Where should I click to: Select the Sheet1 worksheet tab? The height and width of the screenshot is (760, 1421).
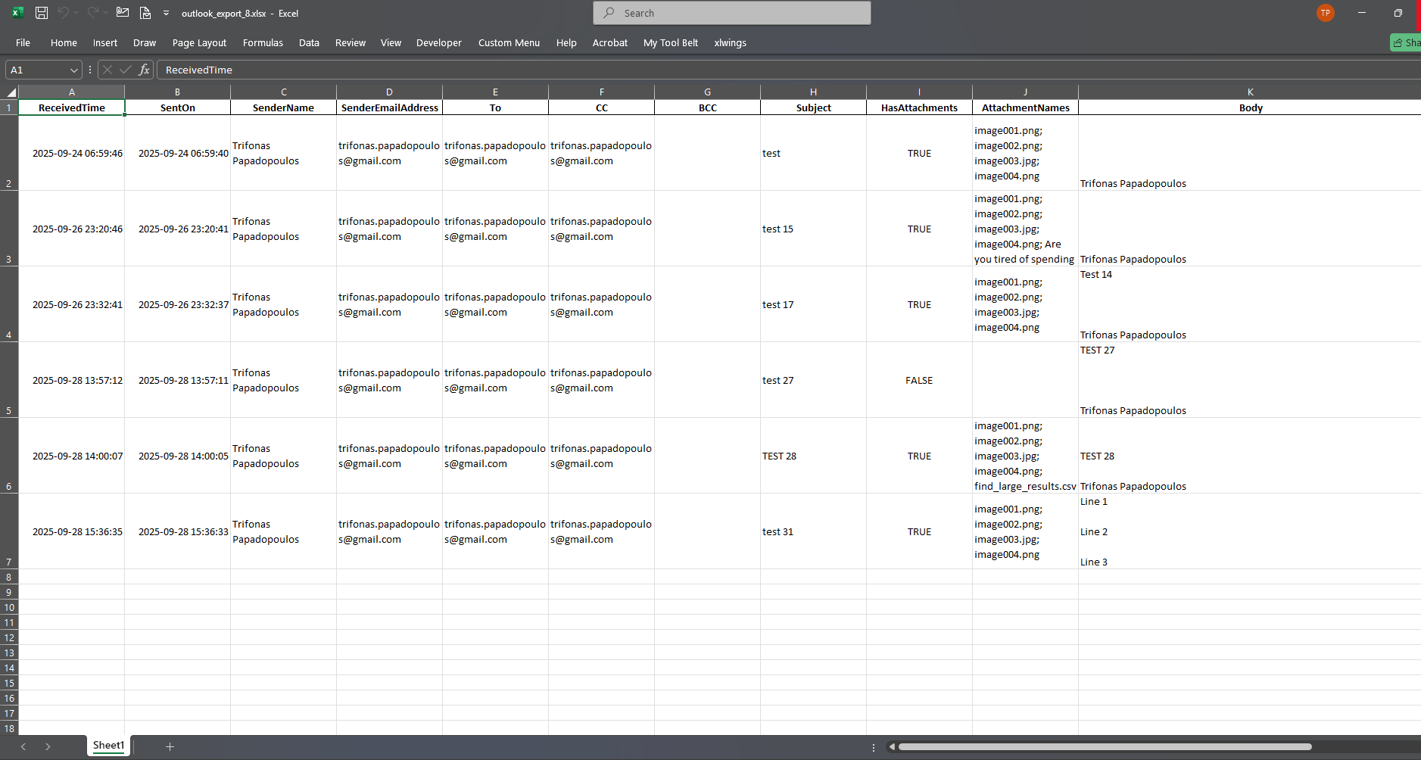108,746
